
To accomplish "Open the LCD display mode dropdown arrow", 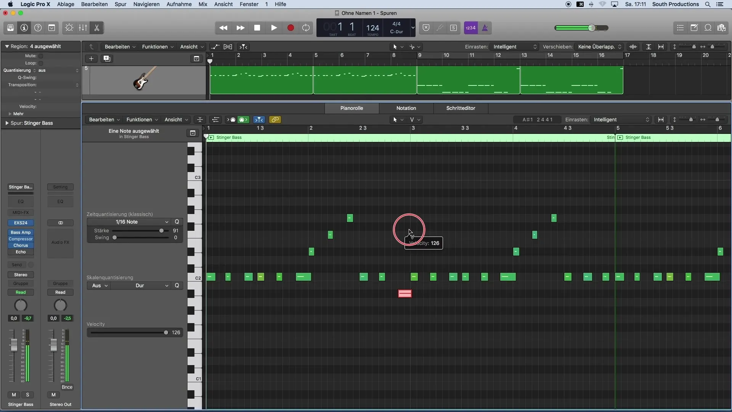I will point(413,28).
